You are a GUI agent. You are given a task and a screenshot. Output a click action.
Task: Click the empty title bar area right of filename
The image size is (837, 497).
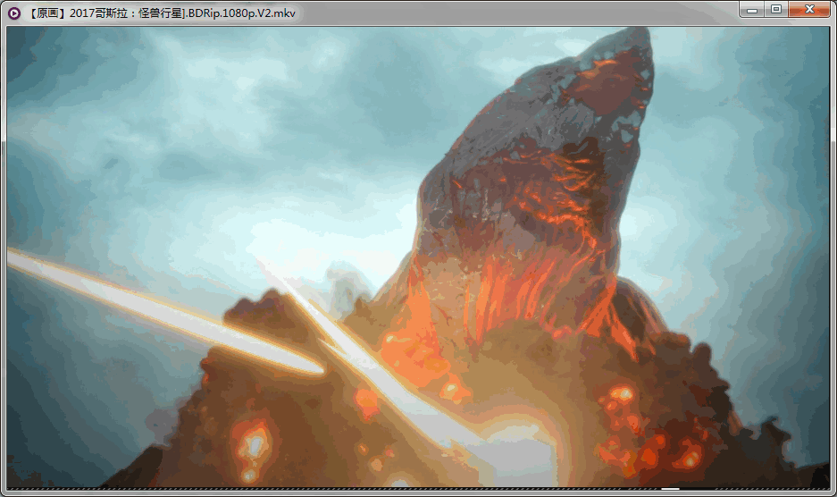518,13
